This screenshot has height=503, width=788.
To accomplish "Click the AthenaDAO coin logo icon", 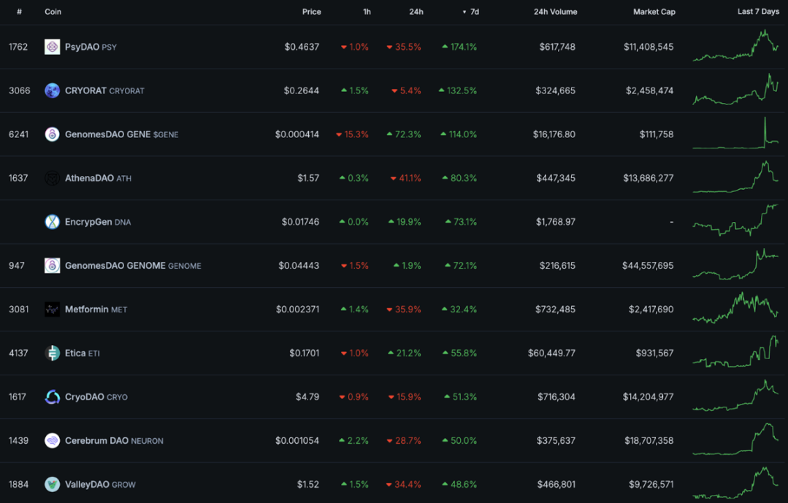I will coord(52,178).
